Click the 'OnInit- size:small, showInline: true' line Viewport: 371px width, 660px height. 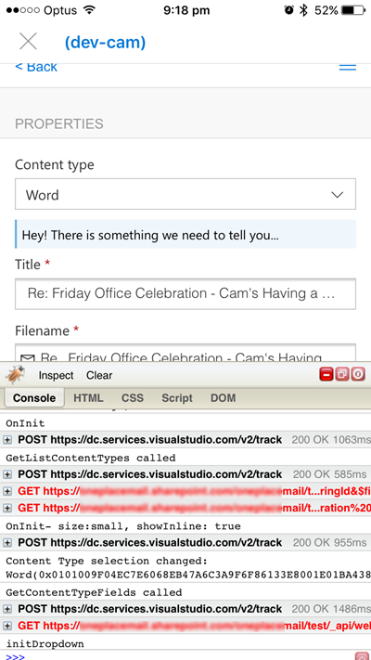(x=123, y=525)
